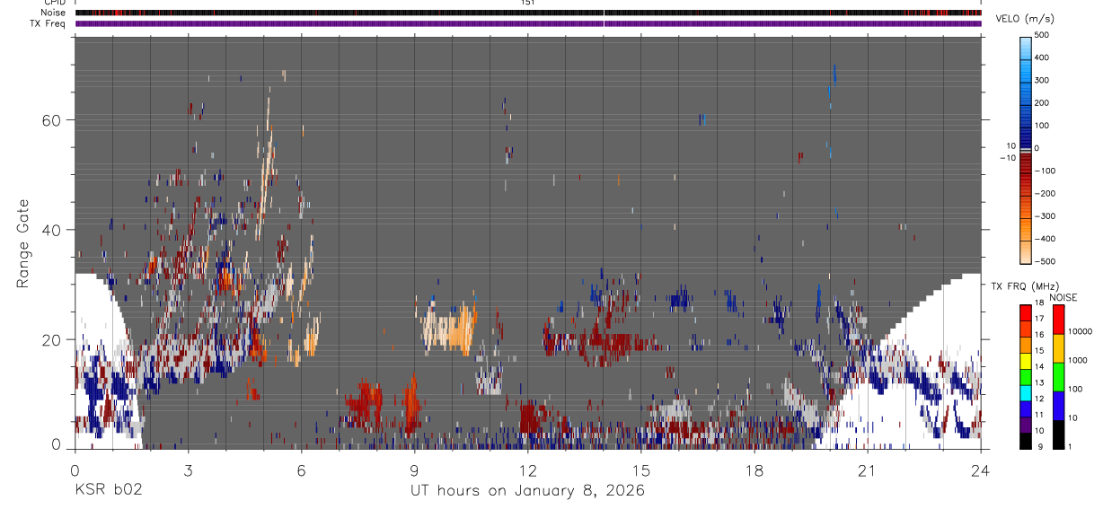Click the x-axis tick label 9
The width and height of the screenshot is (1103, 509).
[415, 470]
